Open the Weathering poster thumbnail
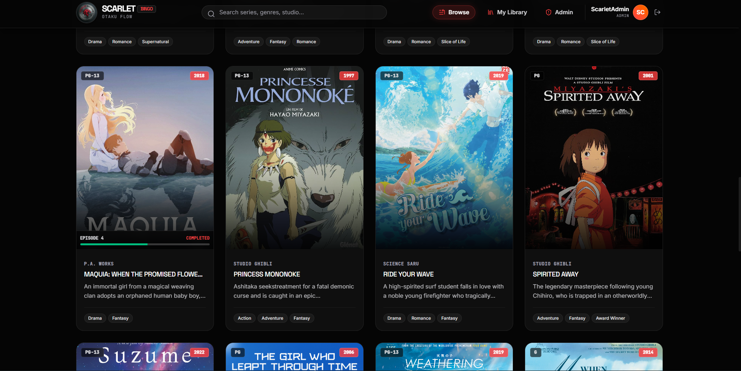Viewport: 741px width, 371px height. (444, 357)
